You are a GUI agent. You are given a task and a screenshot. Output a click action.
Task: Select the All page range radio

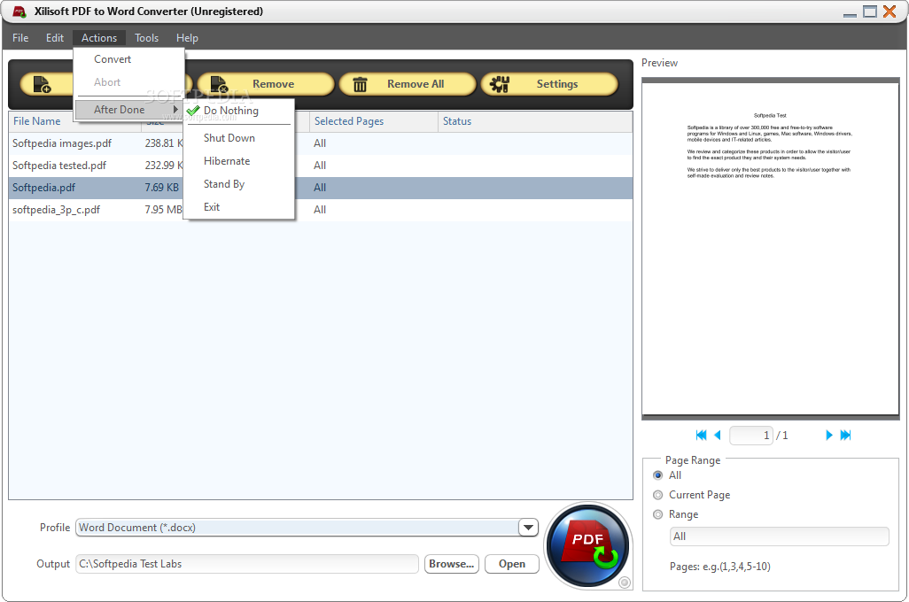(658, 475)
